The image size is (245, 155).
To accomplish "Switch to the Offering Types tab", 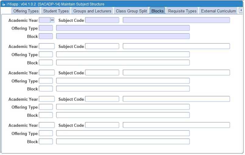I will tap(26, 11).
